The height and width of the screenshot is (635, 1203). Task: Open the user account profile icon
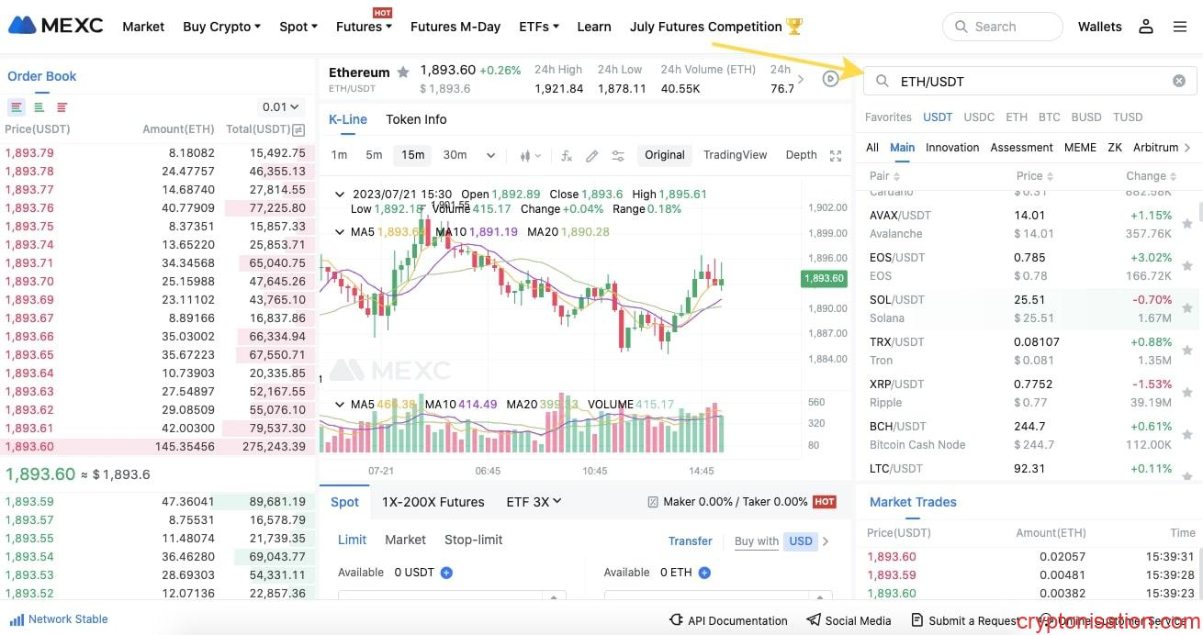[x=1145, y=27]
